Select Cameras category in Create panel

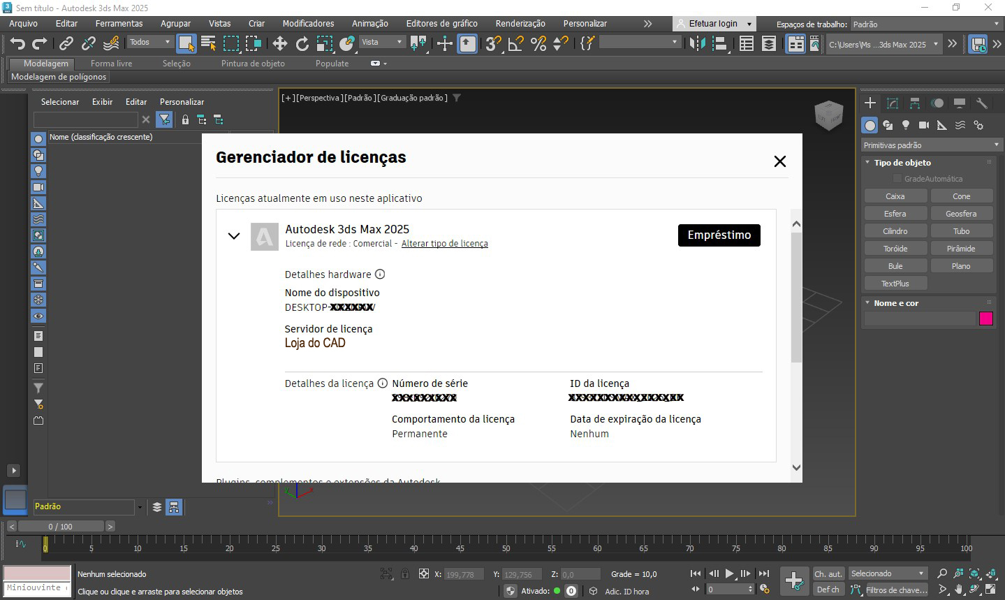tap(924, 125)
